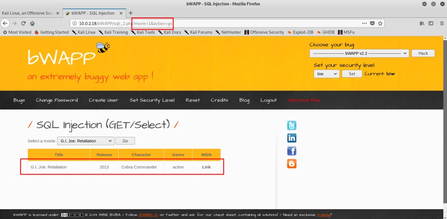Screen dimensions: 447x219
Task: Click the Go button
Action: (125, 141)
